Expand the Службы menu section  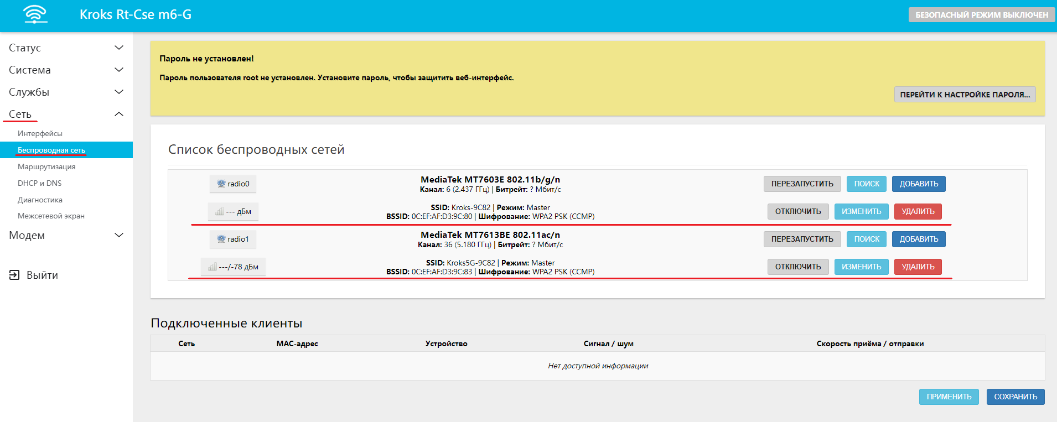[66, 92]
